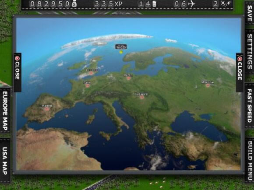Screen dimensions: 254x190
Task: Switch to the USA Map tab
Action: click(5, 161)
